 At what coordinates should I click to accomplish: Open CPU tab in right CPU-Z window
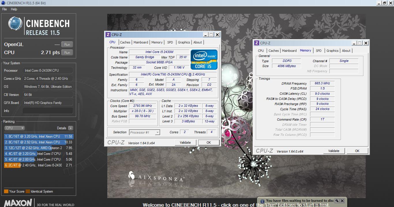pos(261,51)
